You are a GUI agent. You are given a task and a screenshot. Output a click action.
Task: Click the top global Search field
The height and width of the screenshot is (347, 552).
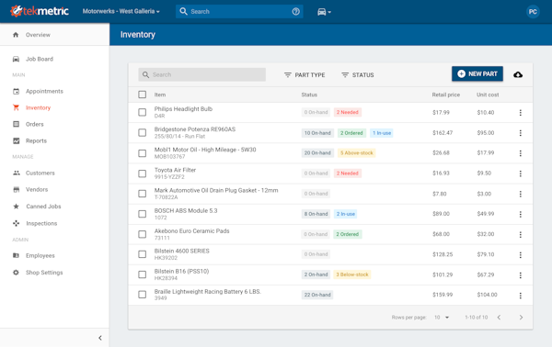click(x=239, y=12)
